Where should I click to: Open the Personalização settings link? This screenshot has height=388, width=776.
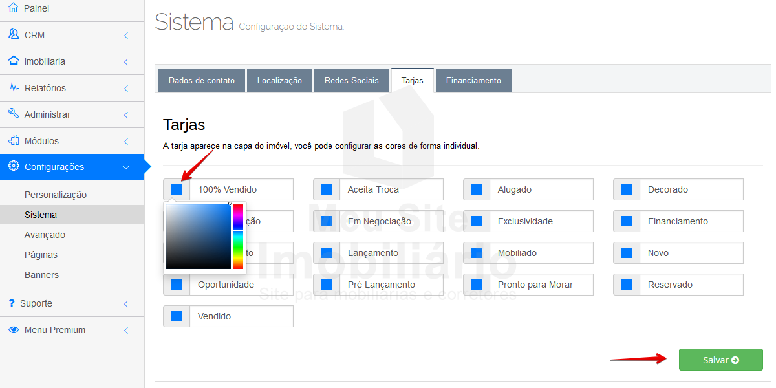click(56, 195)
